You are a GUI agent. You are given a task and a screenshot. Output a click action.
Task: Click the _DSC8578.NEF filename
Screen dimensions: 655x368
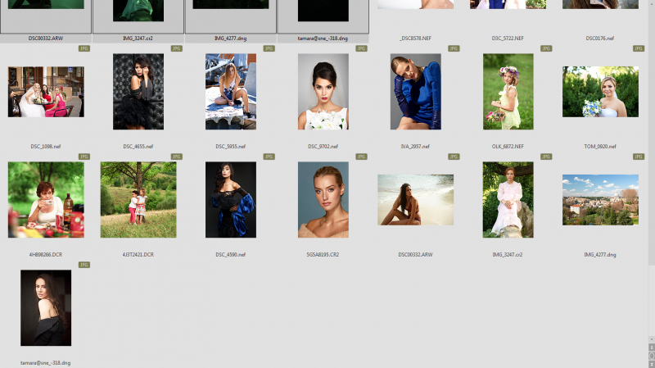click(415, 38)
